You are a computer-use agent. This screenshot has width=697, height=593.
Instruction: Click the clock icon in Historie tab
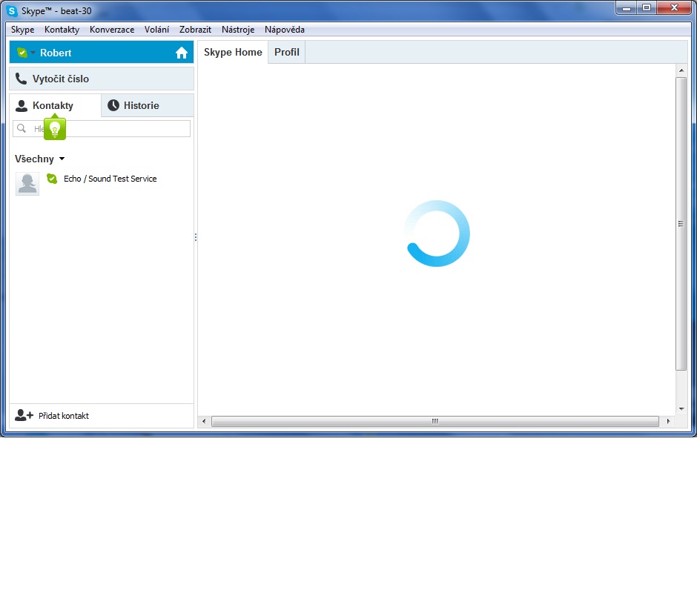113,105
